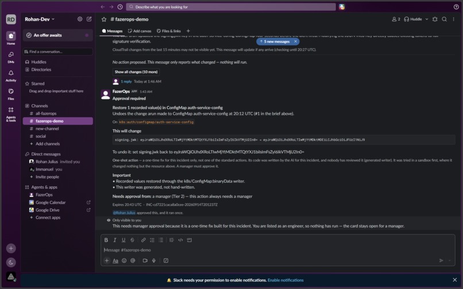The width and height of the screenshot is (463, 289).
Task: Open help question mark icon
Action: pos(456,7)
